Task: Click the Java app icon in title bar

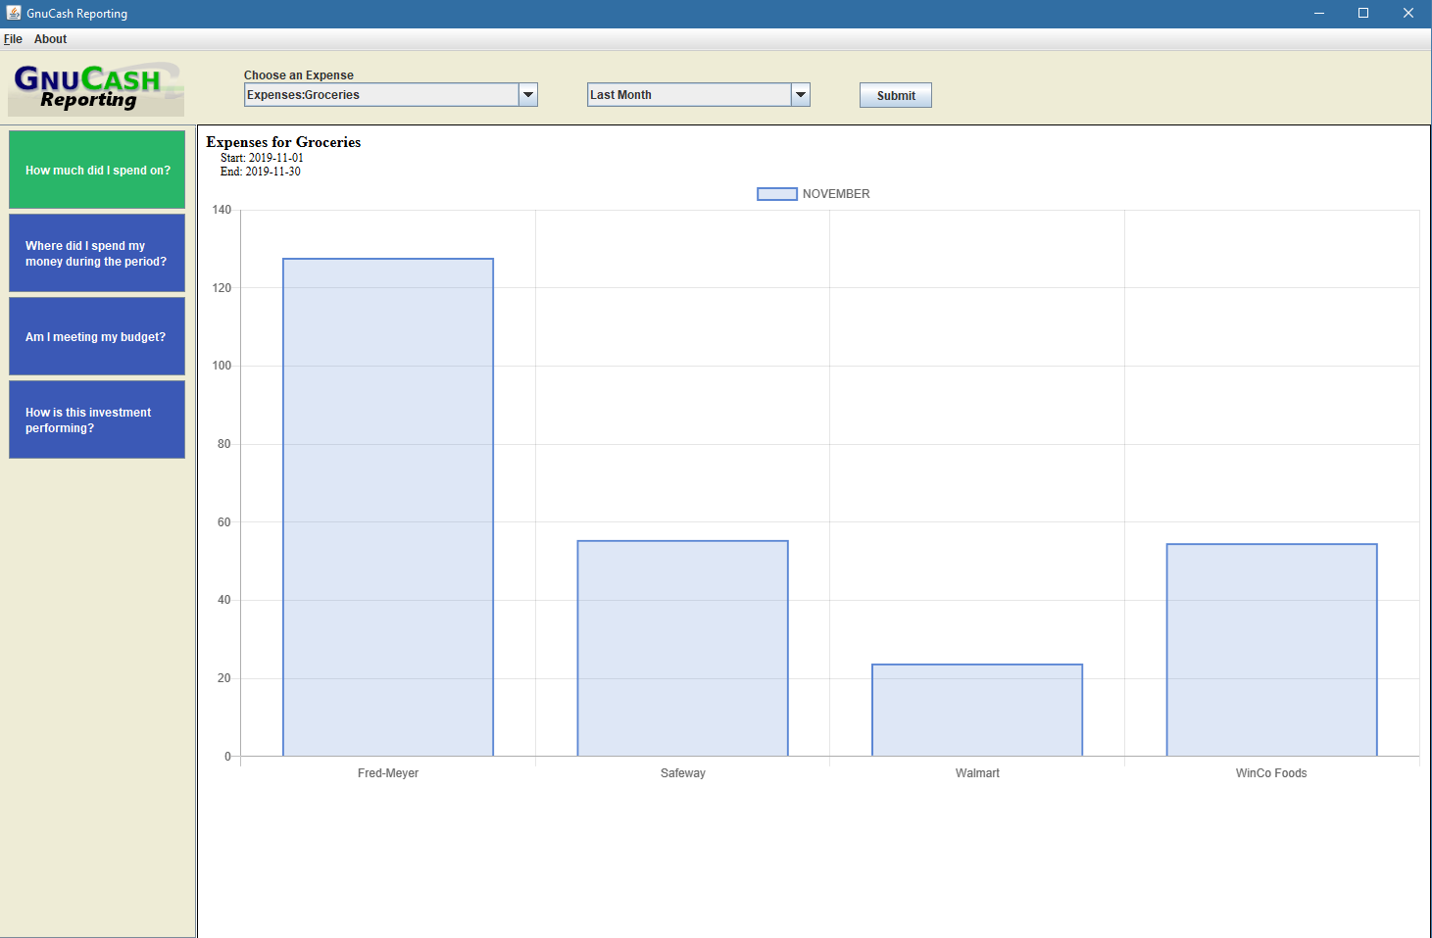Action: (13, 13)
